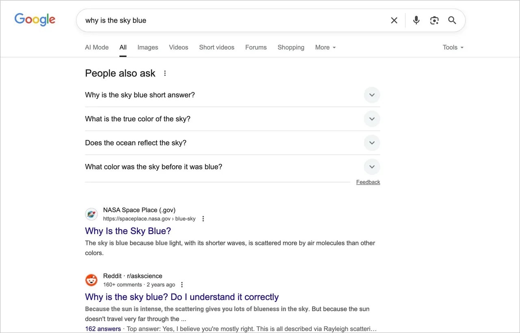Click the Reddit favicon icon
The width and height of the screenshot is (520, 333).
point(91,280)
